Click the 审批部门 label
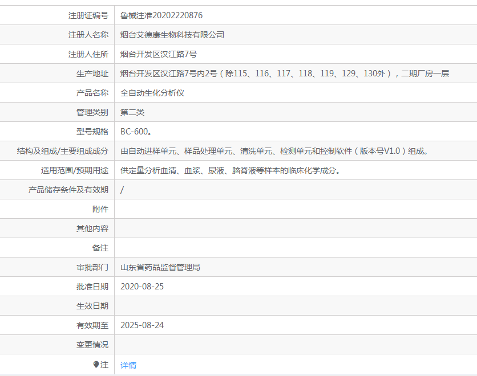 (92, 267)
